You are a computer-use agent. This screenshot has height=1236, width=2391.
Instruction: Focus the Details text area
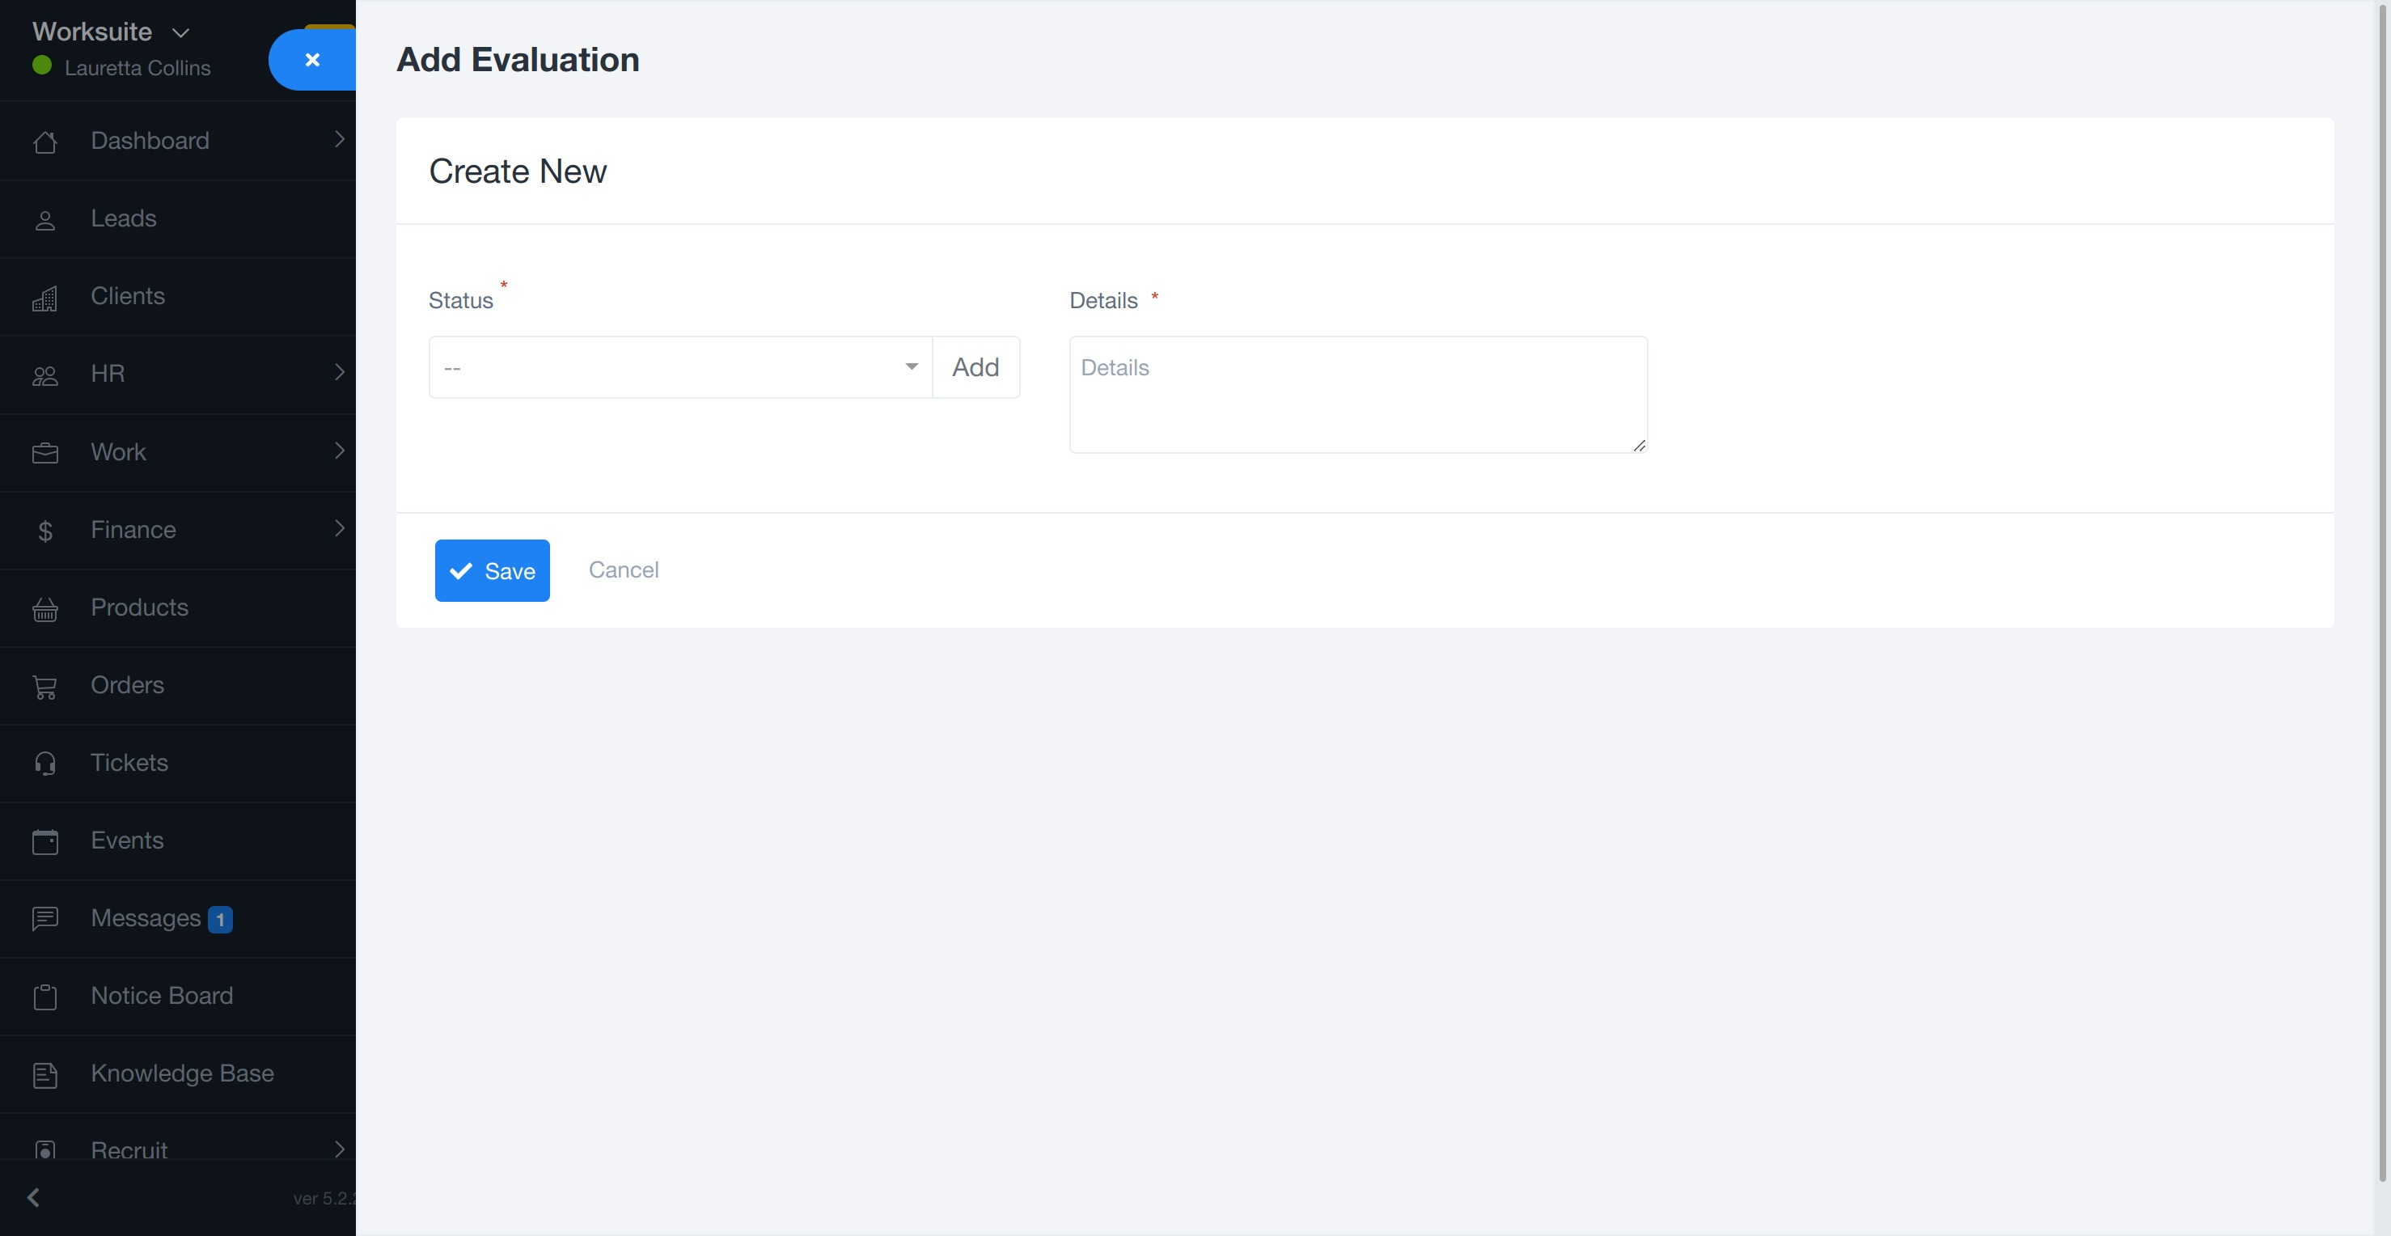click(1357, 395)
